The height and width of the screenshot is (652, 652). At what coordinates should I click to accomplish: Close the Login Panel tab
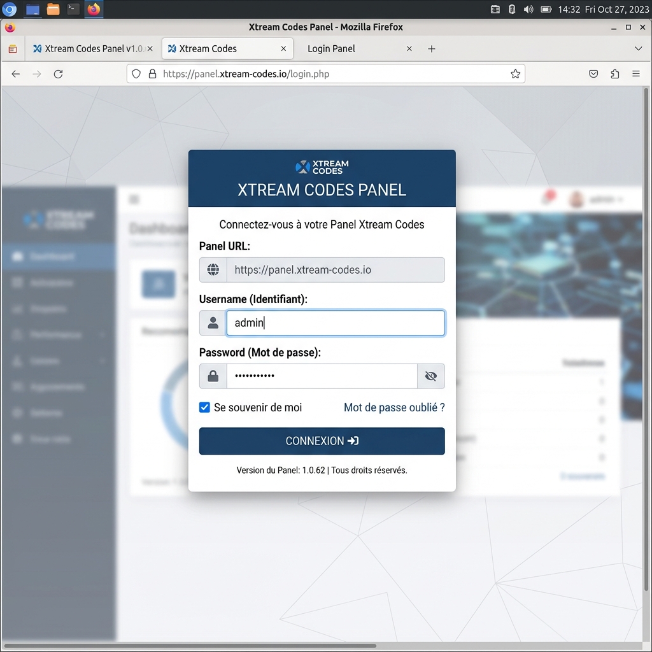pos(409,48)
